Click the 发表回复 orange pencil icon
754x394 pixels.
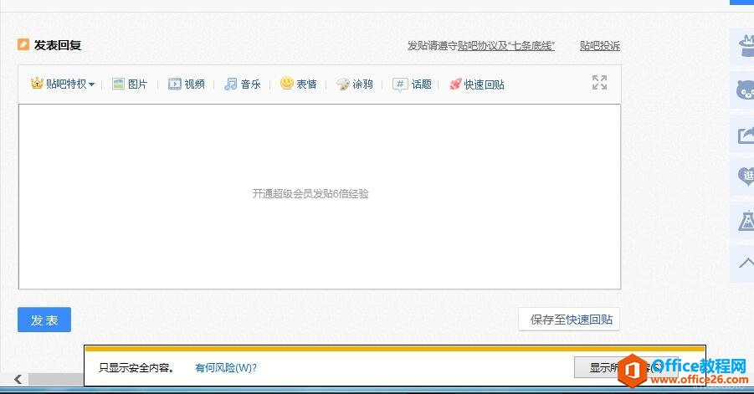(x=23, y=44)
